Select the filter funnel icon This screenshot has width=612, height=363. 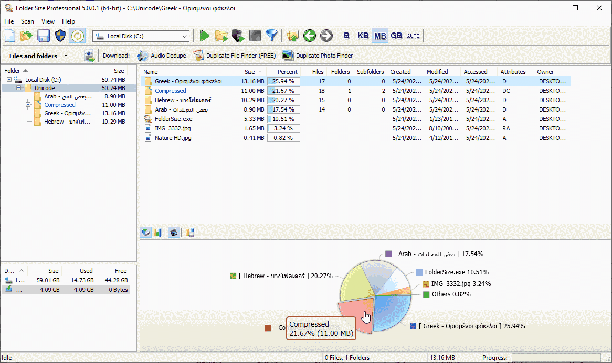point(272,36)
